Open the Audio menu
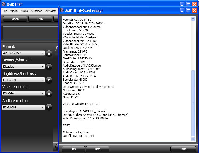Image resolution: width=199 pixels, height=153 pixels. (24, 11)
